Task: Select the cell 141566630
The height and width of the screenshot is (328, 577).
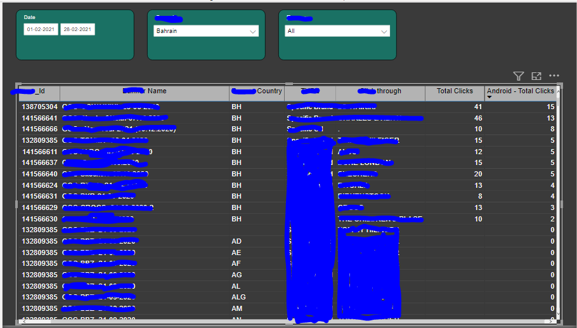Action: pos(40,219)
